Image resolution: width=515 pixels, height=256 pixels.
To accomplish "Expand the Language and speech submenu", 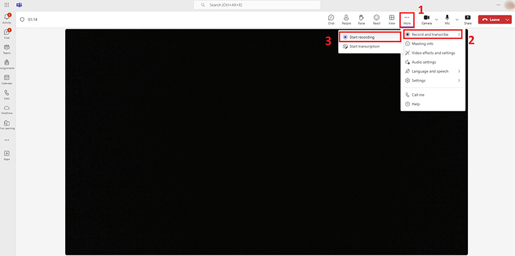I will (x=432, y=71).
